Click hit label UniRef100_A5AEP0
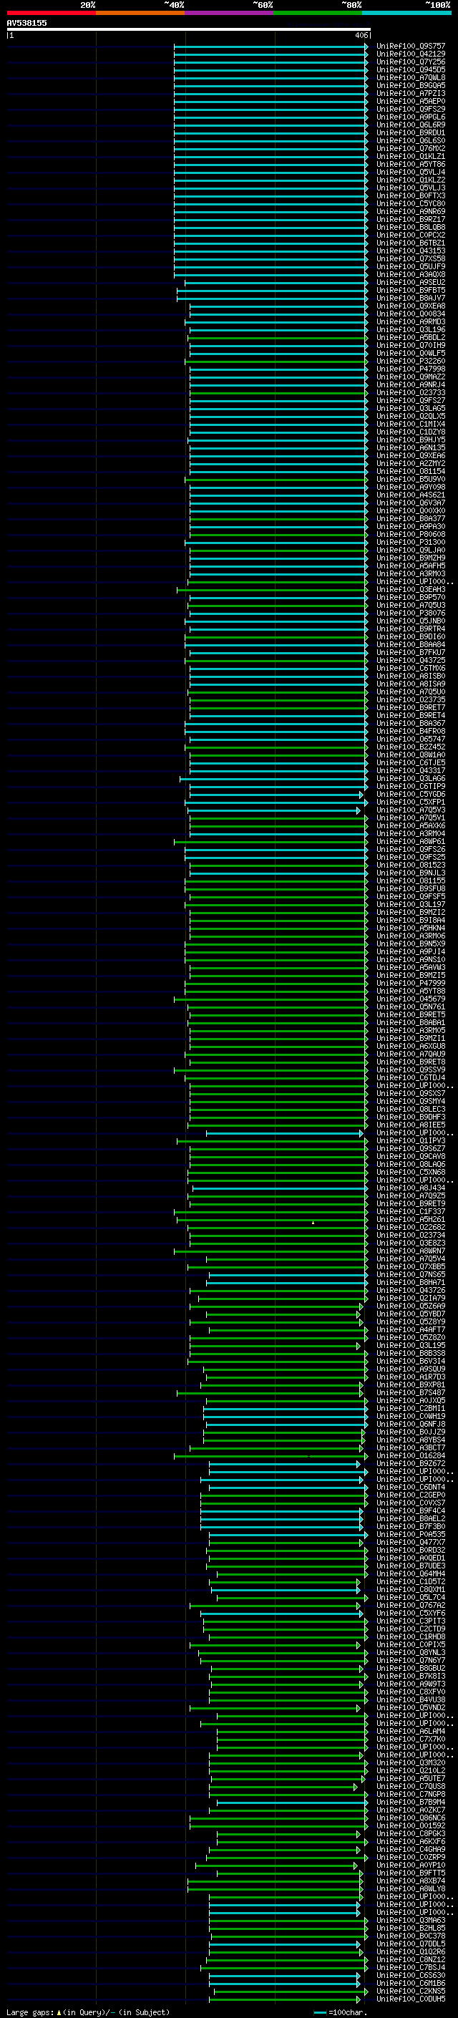Viewport: 458px width, 2018px height. (x=411, y=101)
